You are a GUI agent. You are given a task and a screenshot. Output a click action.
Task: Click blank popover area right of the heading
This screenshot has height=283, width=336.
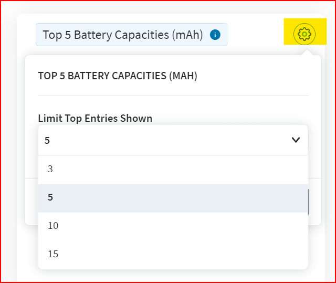tap(252, 76)
